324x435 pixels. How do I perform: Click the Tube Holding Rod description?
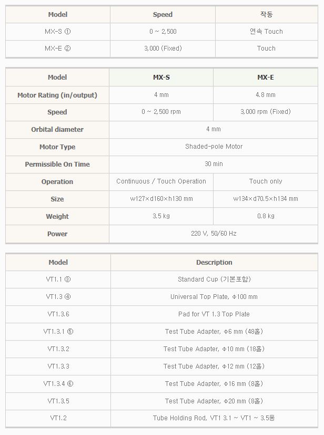coord(214,418)
